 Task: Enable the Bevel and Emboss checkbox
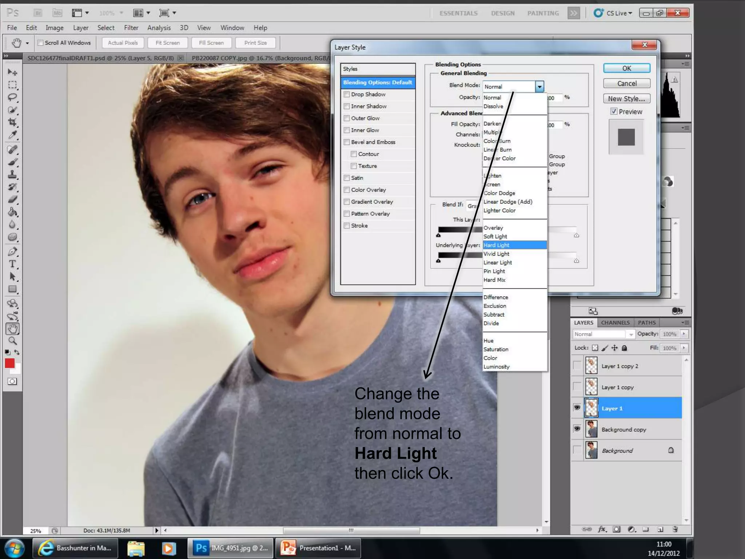click(347, 142)
